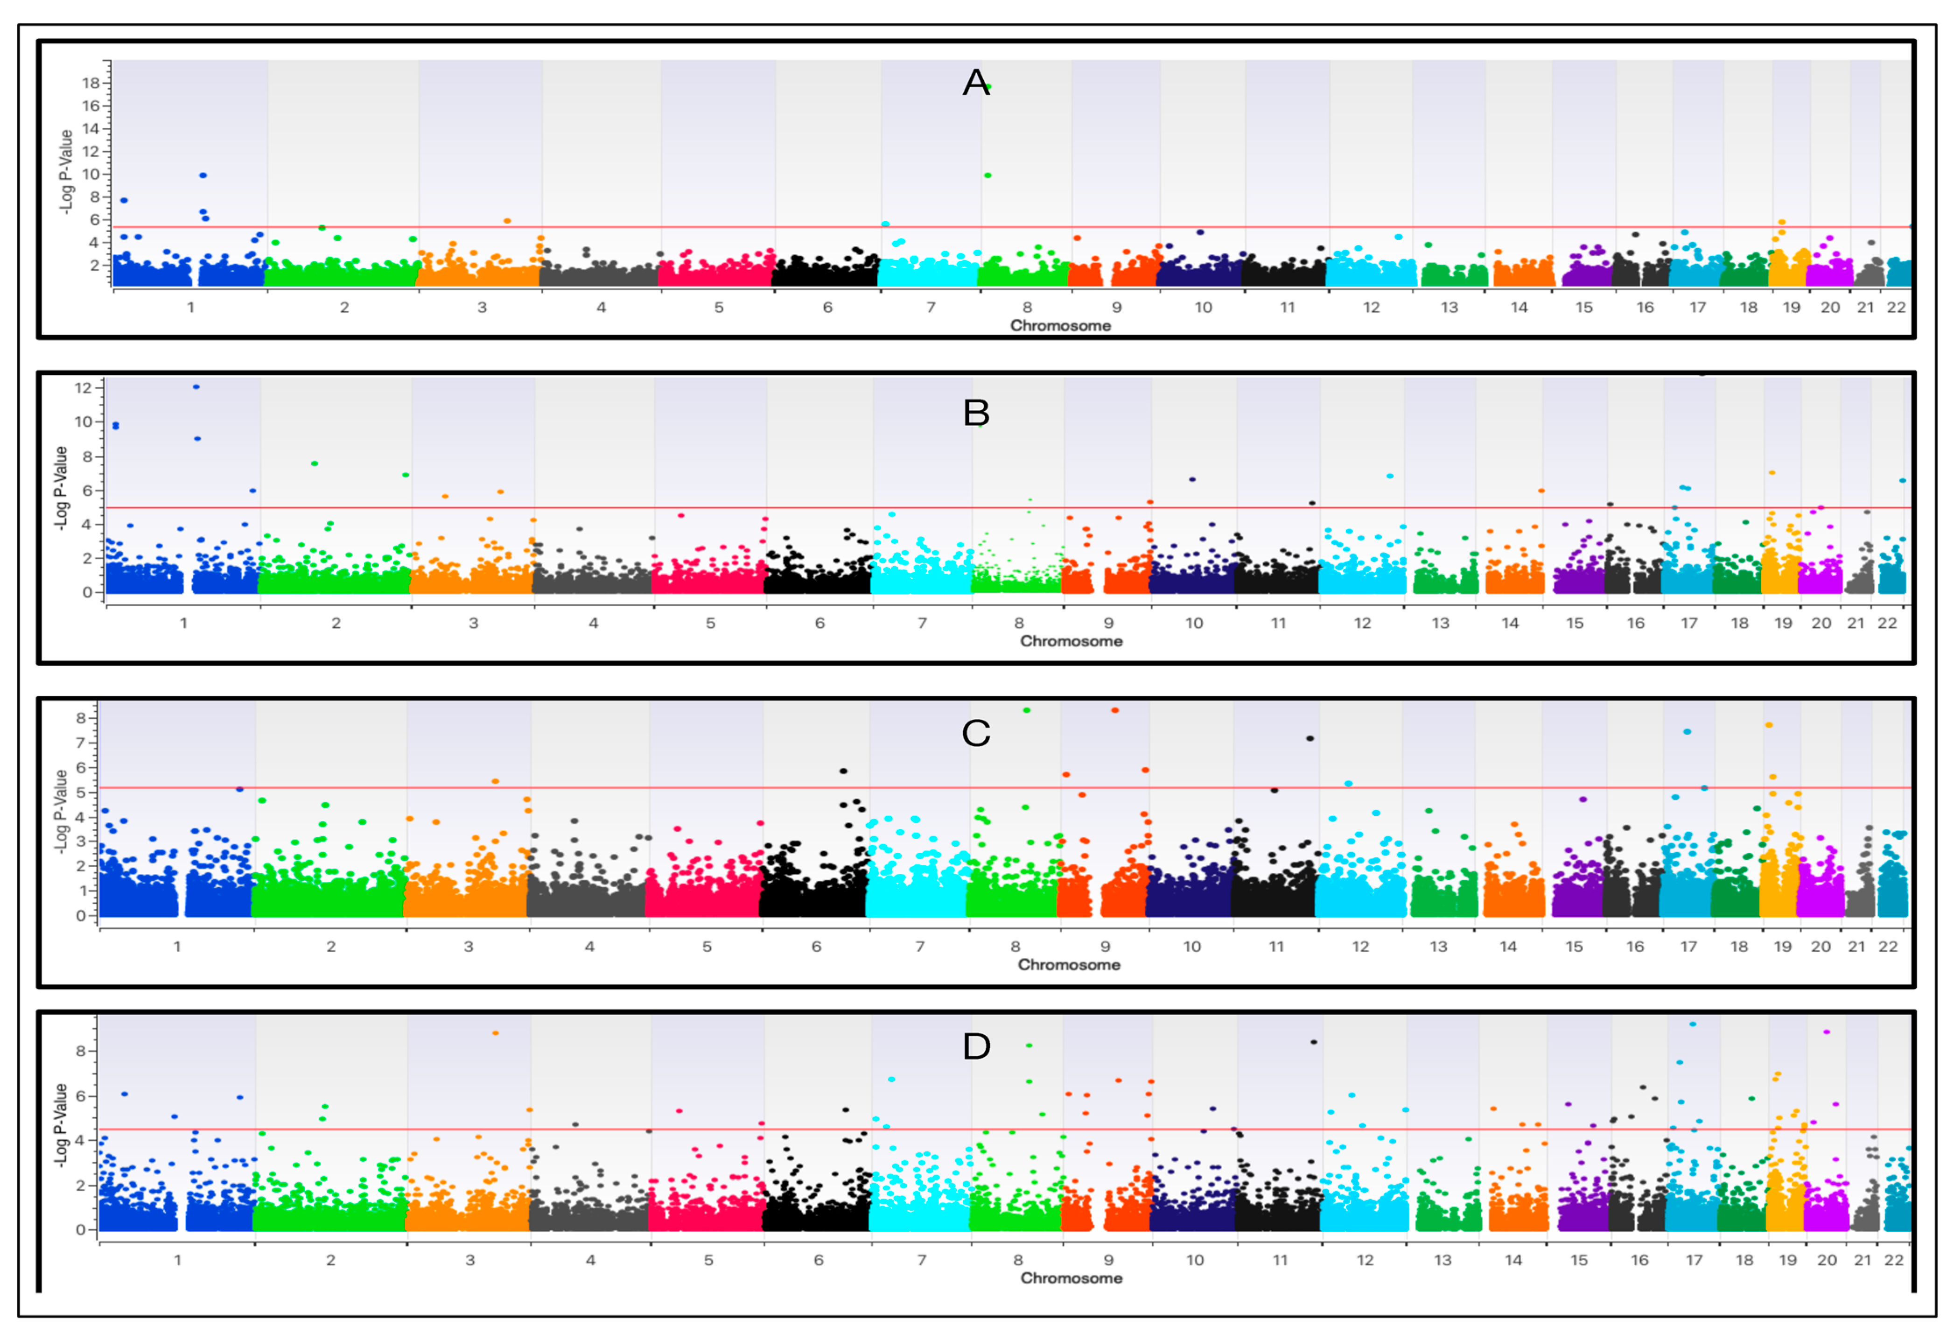The height and width of the screenshot is (1333, 1954).
Task: Select the -Log P-Value axis title in panel C
Action: click(61, 812)
